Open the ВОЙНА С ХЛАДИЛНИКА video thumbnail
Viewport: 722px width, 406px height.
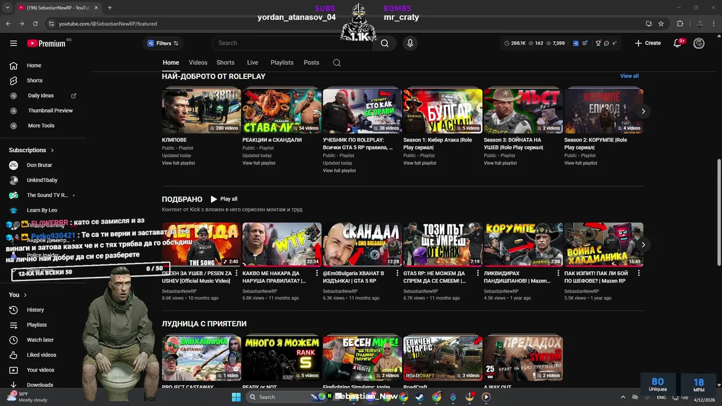coord(604,244)
